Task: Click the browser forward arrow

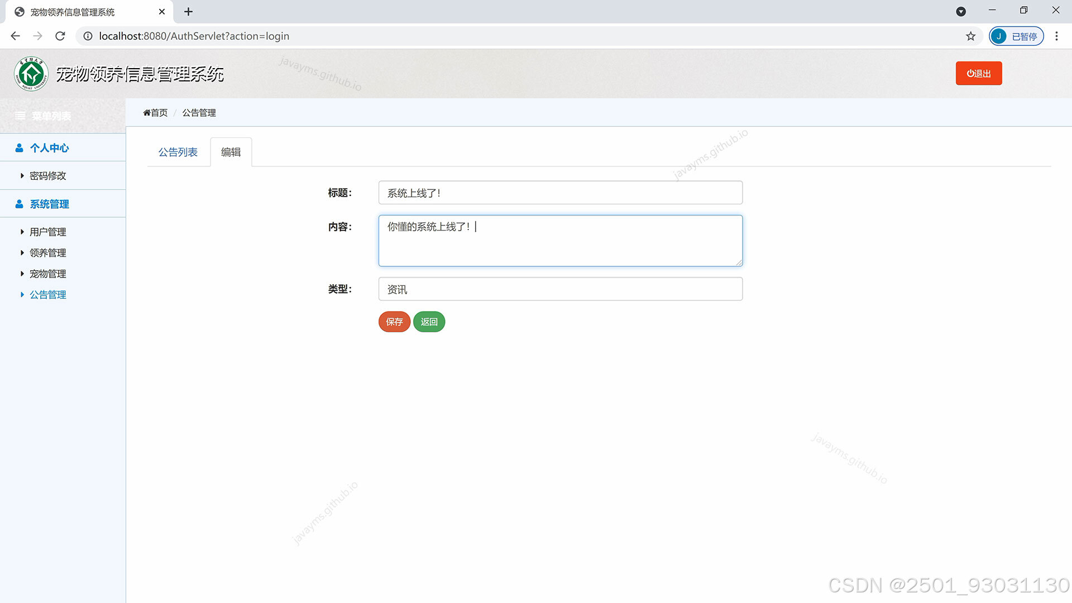Action: [x=37, y=36]
